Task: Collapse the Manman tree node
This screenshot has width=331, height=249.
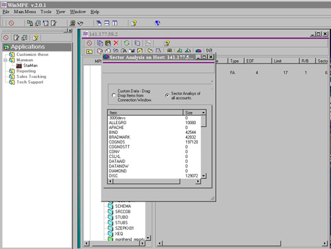Action: 6,60
